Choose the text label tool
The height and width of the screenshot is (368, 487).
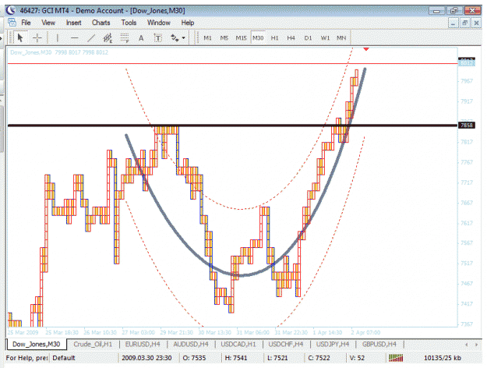(157, 38)
